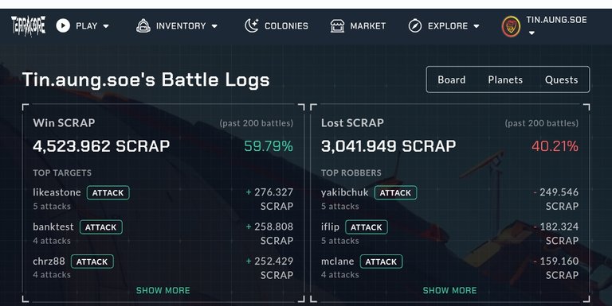This screenshot has width=612, height=306.
Task: Attack the robber yakibchuk
Action: click(396, 192)
